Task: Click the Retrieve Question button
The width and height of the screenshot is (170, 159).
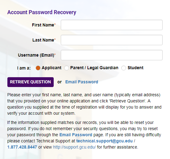Action: (30, 82)
